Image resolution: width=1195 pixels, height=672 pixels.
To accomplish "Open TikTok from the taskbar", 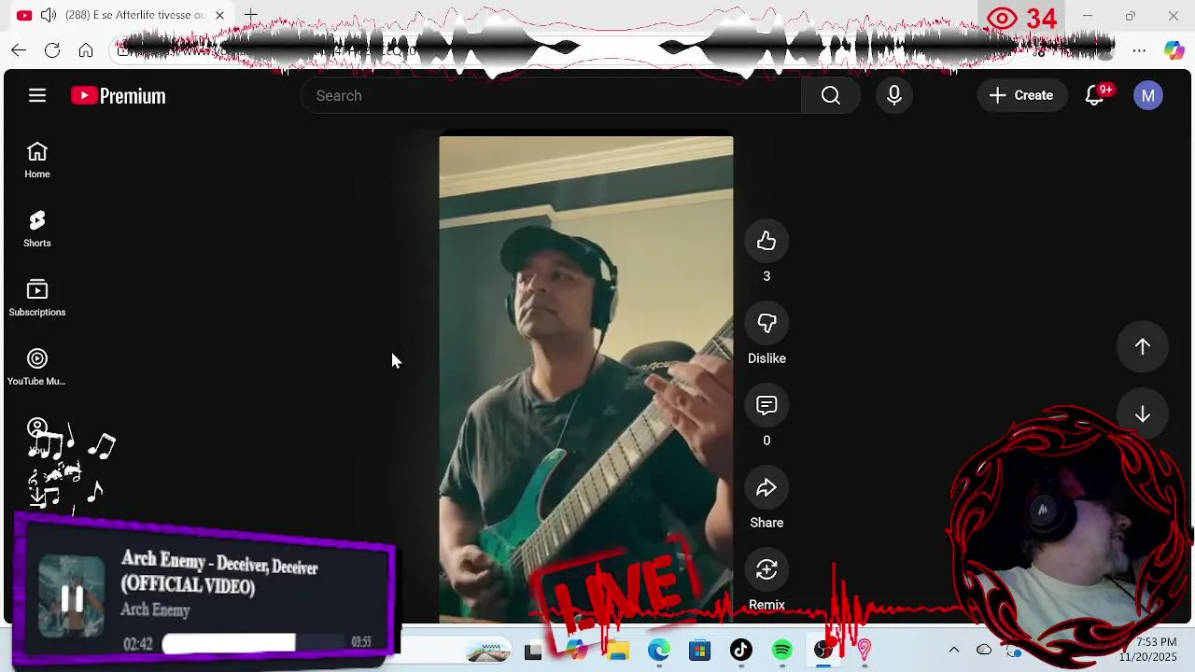I will point(741,651).
